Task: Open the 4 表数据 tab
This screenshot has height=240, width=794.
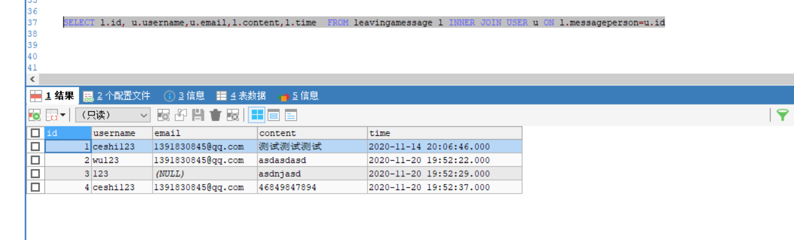Action: click(x=241, y=96)
